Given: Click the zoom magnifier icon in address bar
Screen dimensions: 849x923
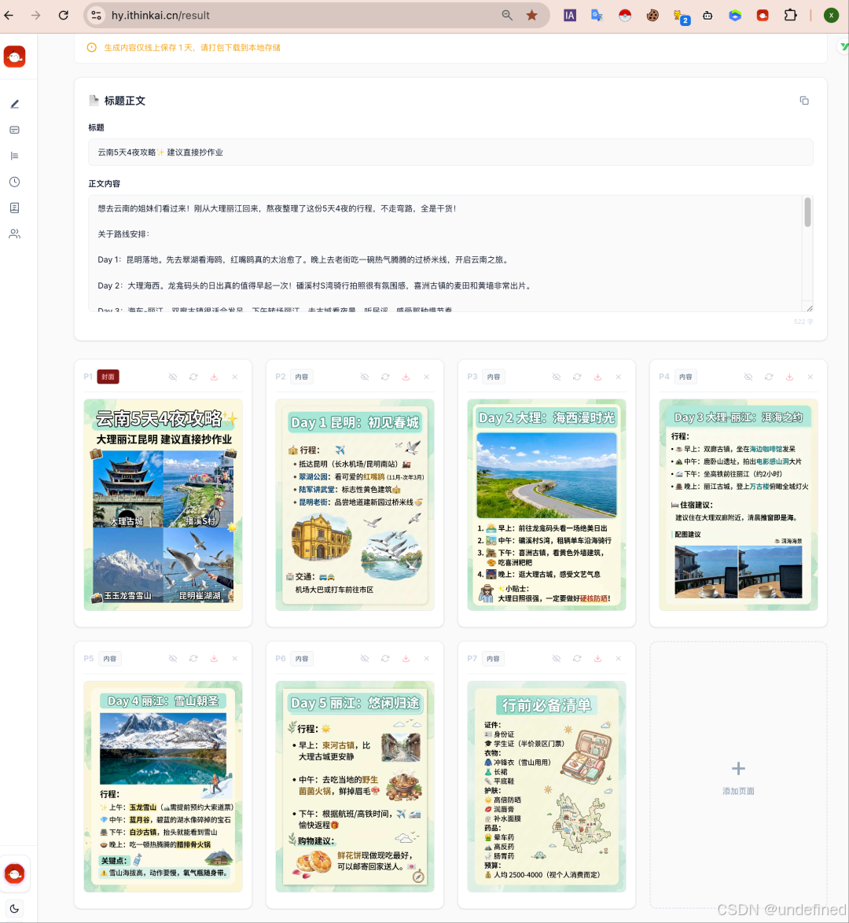Looking at the screenshot, I should pos(507,15).
